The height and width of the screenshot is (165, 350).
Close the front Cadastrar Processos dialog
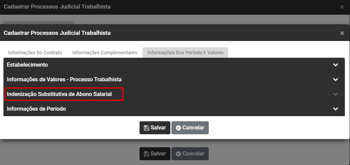[342, 33]
